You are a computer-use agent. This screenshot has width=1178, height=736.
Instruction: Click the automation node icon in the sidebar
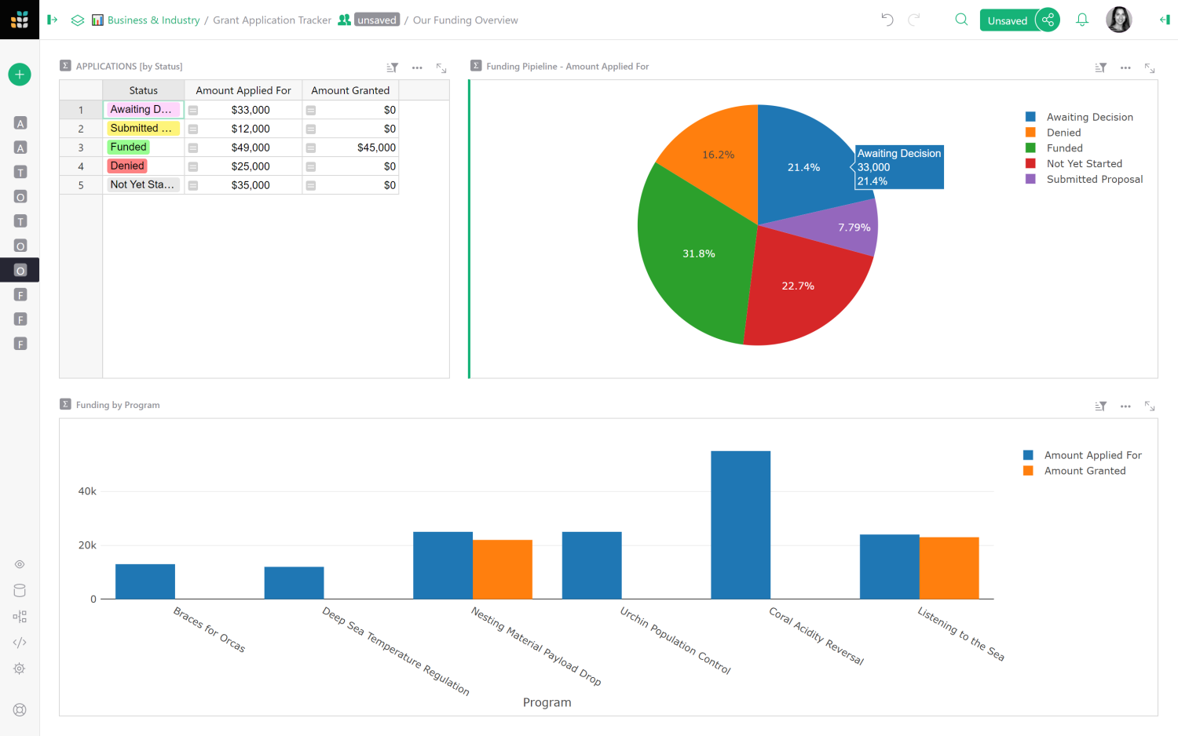[19, 616]
